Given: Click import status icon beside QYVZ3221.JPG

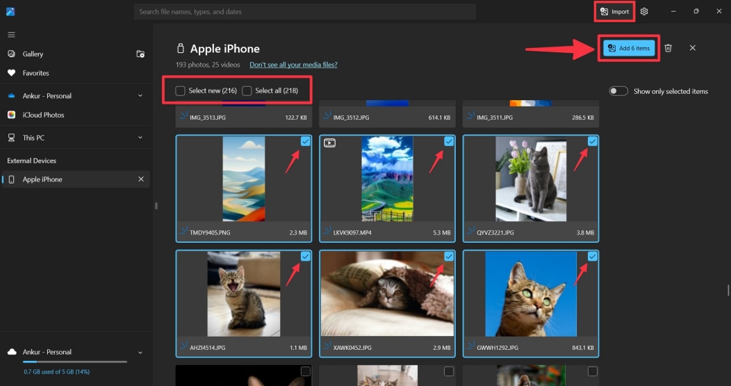Looking at the screenshot, I should (471, 231).
